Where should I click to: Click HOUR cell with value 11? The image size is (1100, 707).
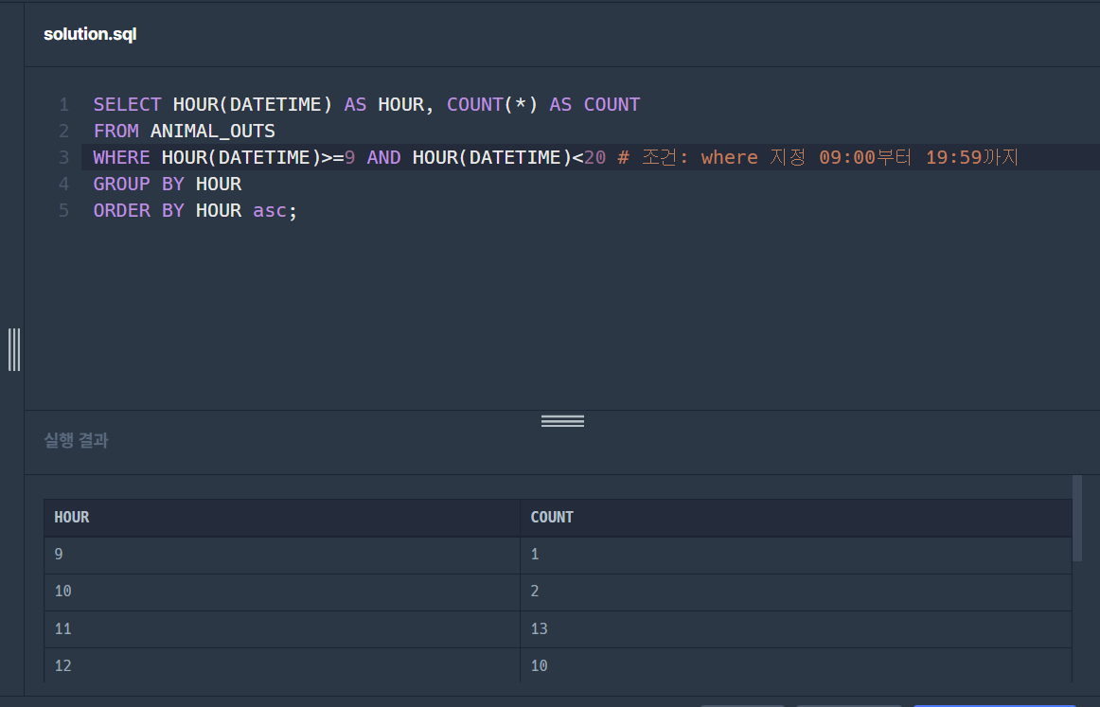pos(281,629)
